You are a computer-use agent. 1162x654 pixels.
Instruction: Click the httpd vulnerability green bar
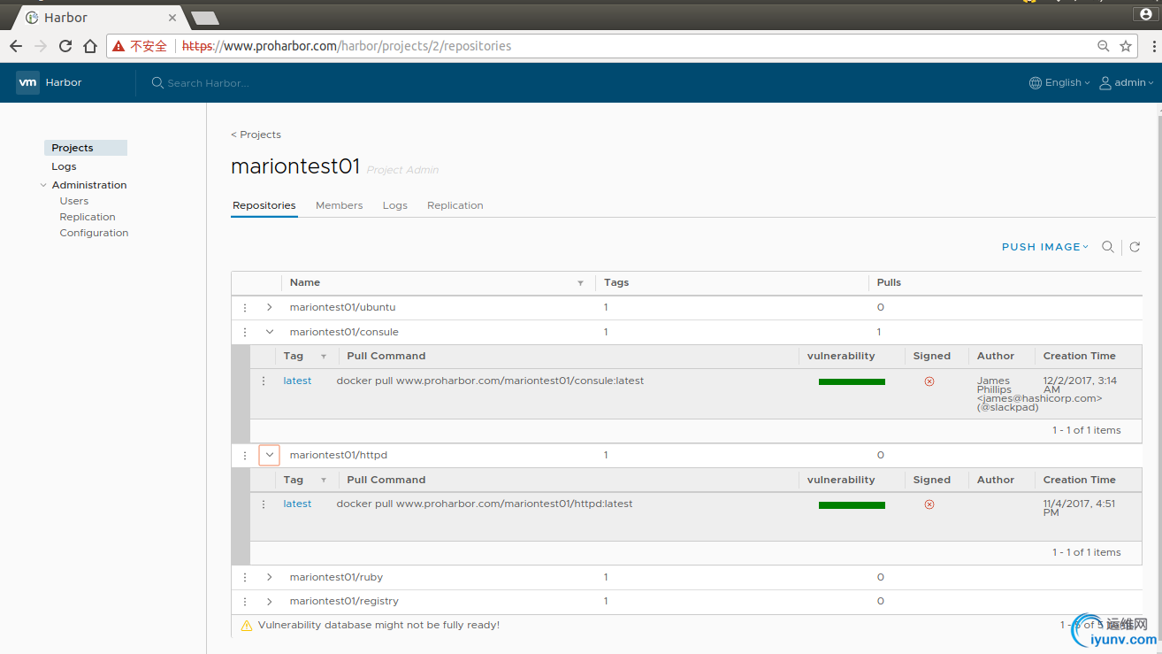(x=852, y=505)
